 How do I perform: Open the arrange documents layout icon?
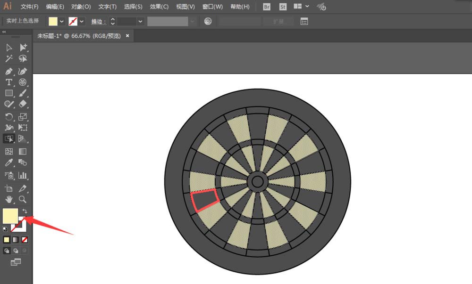click(x=298, y=6)
